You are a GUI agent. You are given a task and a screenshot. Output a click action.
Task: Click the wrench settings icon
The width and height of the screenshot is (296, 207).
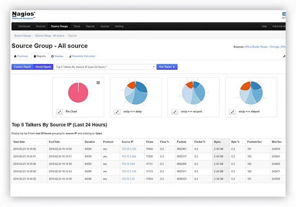tap(284, 56)
